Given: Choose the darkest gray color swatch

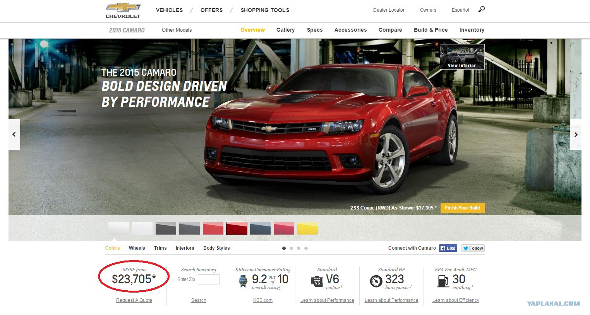Looking at the screenshot, I should pos(166,228).
